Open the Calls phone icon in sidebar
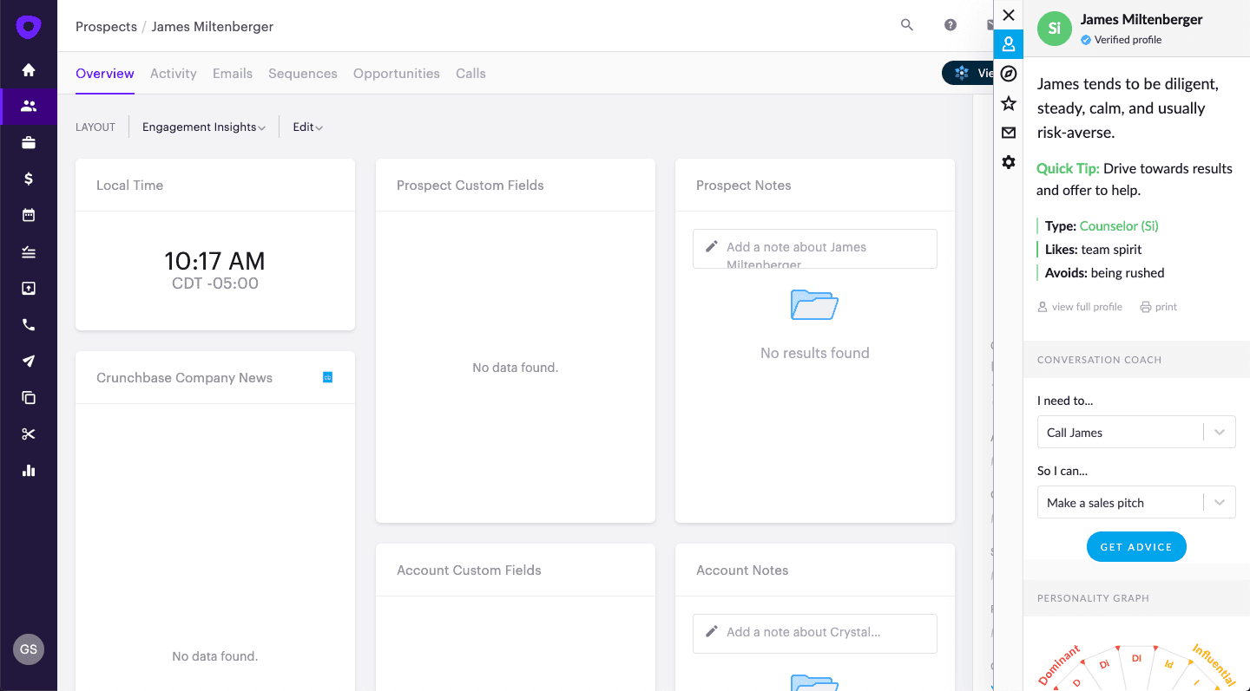 point(29,325)
